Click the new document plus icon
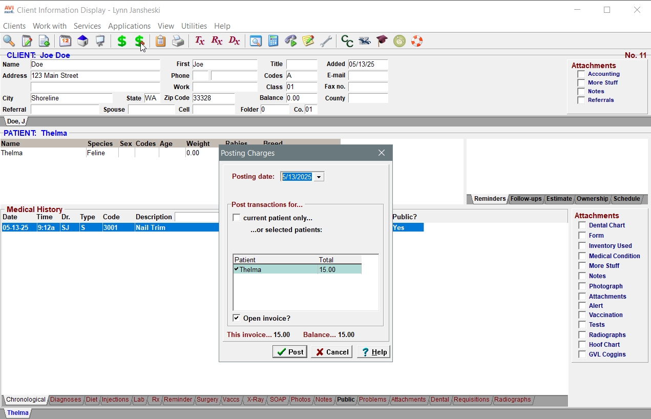Viewport: 651px width, 419px height. coord(44,41)
